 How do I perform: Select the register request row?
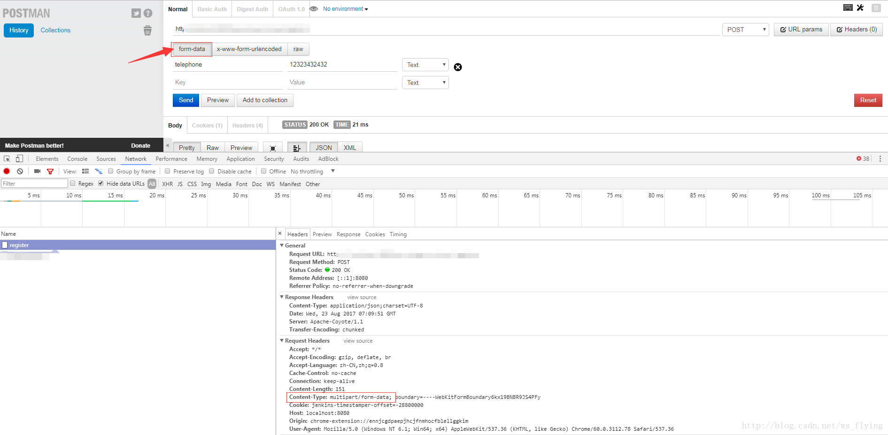click(138, 245)
